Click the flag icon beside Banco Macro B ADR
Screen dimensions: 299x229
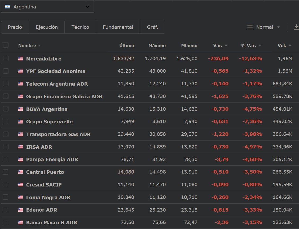coord(21,222)
